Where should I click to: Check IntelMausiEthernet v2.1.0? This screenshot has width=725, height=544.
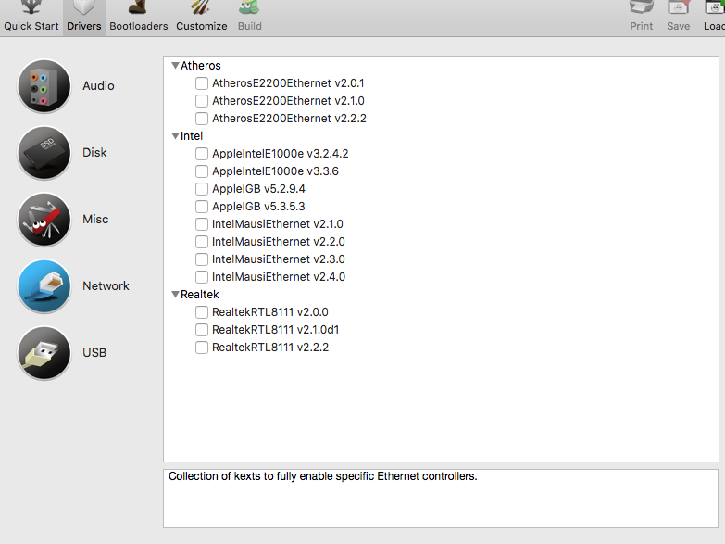(202, 224)
